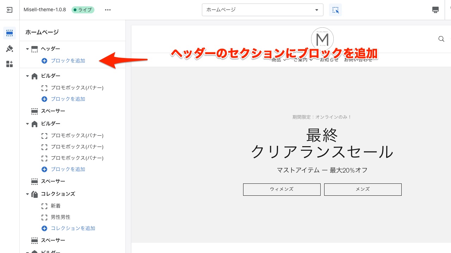This screenshot has width=451, height=253.
Task: Open the 商品 navigation dropdown
Action: click(279, 60)
